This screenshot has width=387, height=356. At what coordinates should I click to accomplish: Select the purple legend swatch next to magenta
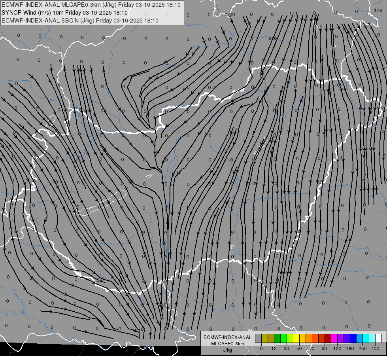pos(341,339)
